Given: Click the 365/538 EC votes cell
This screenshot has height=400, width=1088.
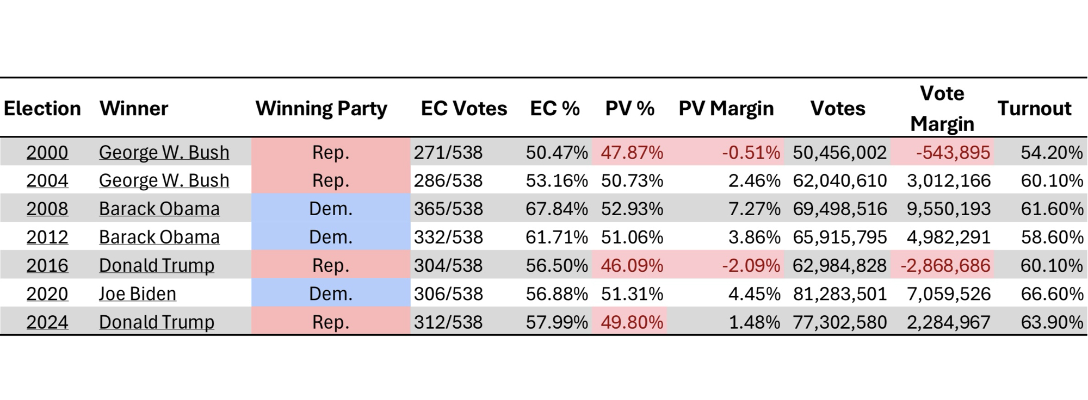Looking at the screenshot, I should (448, 209).
